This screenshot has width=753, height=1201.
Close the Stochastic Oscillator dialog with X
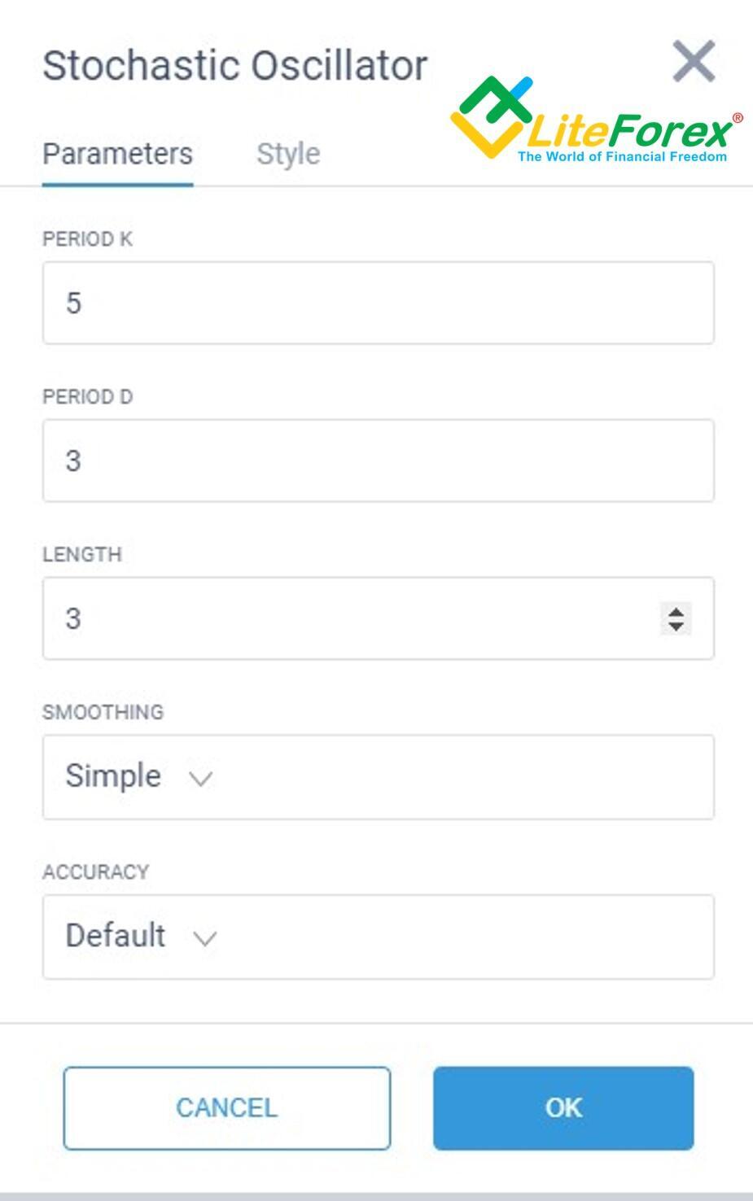coord(694,62)
